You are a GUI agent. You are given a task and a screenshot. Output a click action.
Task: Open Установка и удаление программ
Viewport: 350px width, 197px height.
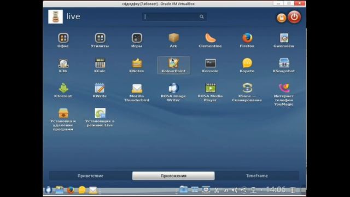[x=63, y=119]
